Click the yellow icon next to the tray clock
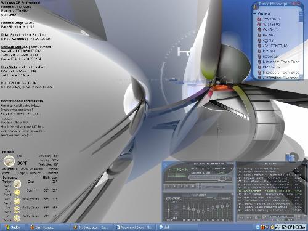308x231 pixels. tap(273, 227)
